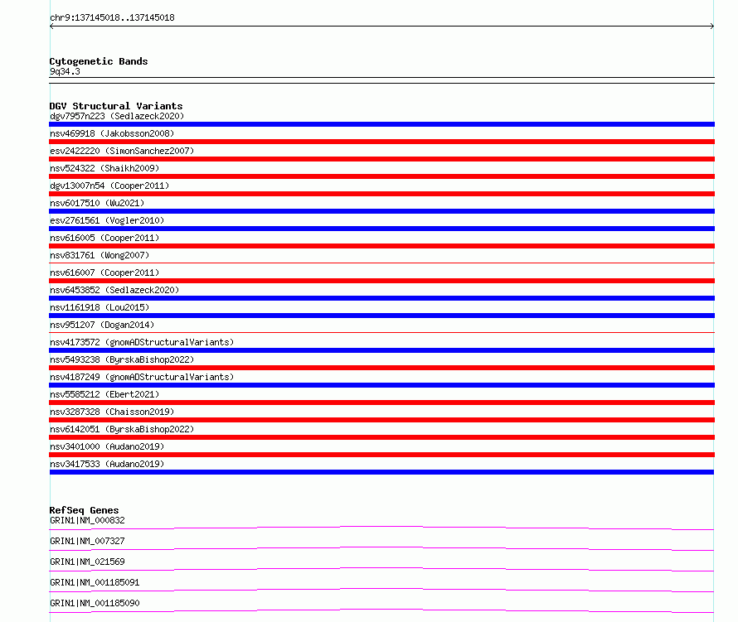Click the nsv3401000 (Audano2019) label
Viewport: 738px width, 622px height.
(x=107, y=446)
